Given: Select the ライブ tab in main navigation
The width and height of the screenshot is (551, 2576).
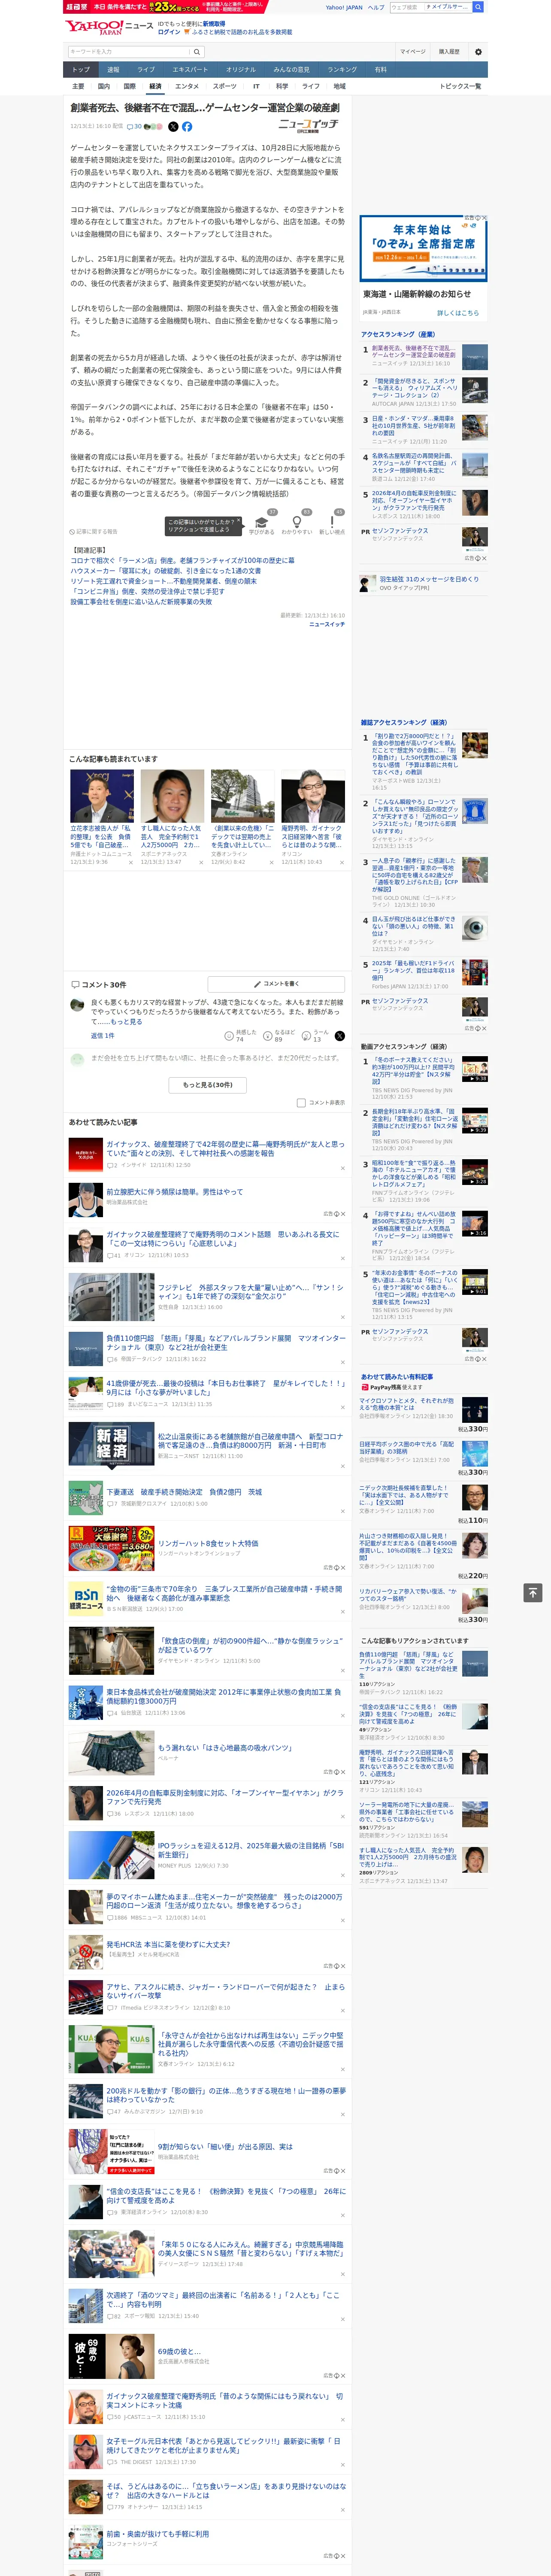Looking at the screenshot, I should tap(146, 70).
